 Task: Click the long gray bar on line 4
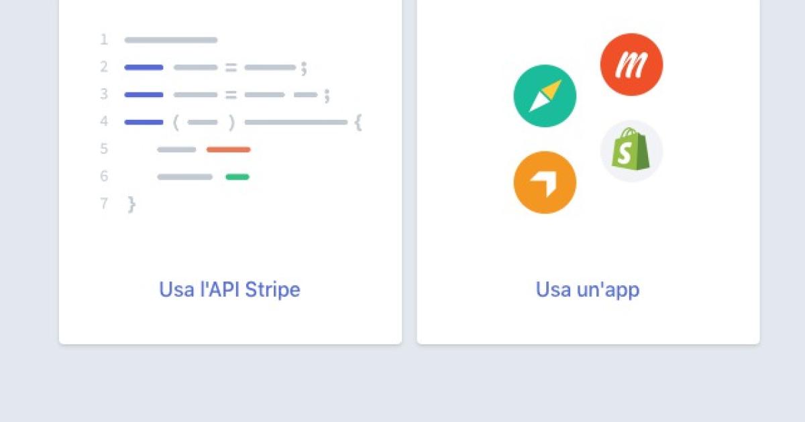(x=296, y=122)
